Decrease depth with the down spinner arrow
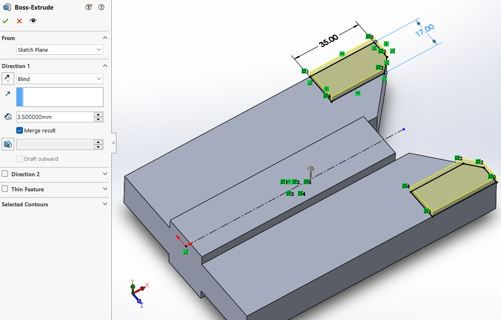The width and height of the screenshot is (501, 320). pos(98,119)
